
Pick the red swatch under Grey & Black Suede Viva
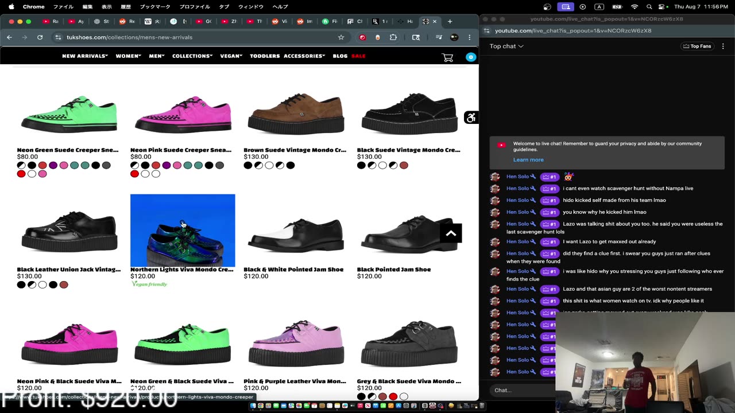(x=393, y=396)
